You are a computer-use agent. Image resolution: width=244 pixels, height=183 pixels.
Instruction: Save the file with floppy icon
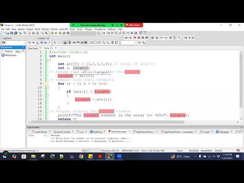12,33
